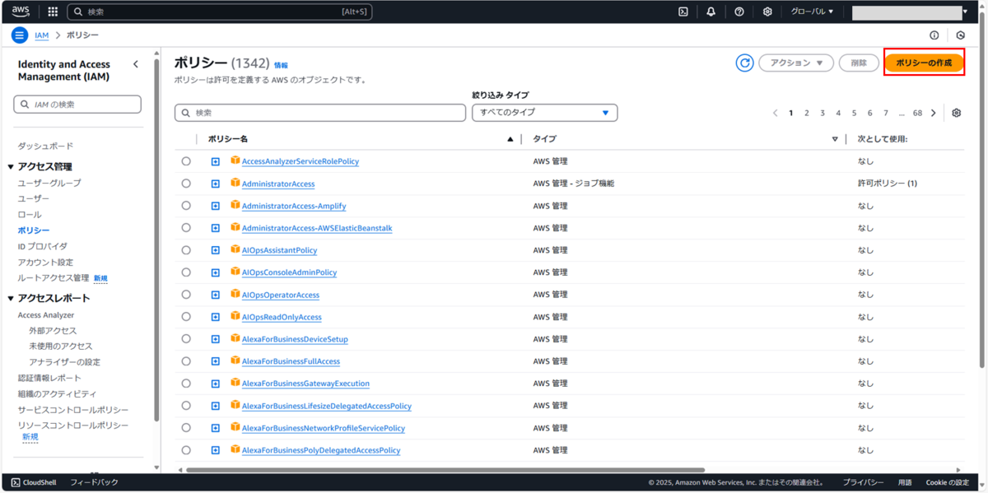Expand details for AIOpsOperatorAccess row

(215, 295)
